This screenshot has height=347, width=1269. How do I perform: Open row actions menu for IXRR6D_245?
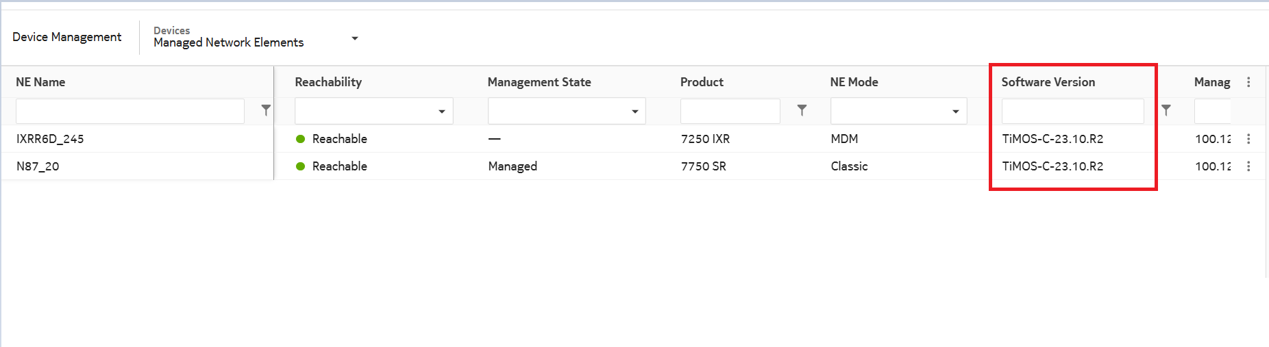(1248, 139)
